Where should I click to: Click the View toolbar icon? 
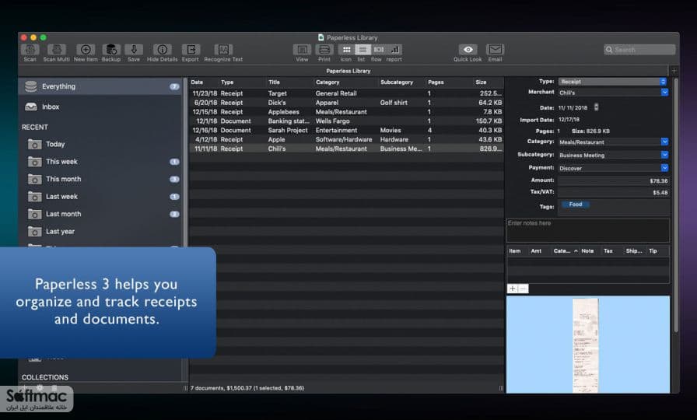(302, 50)
